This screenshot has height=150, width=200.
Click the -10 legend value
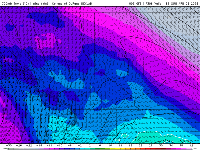(59, 145)
